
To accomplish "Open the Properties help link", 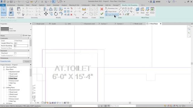I will 5,61.
